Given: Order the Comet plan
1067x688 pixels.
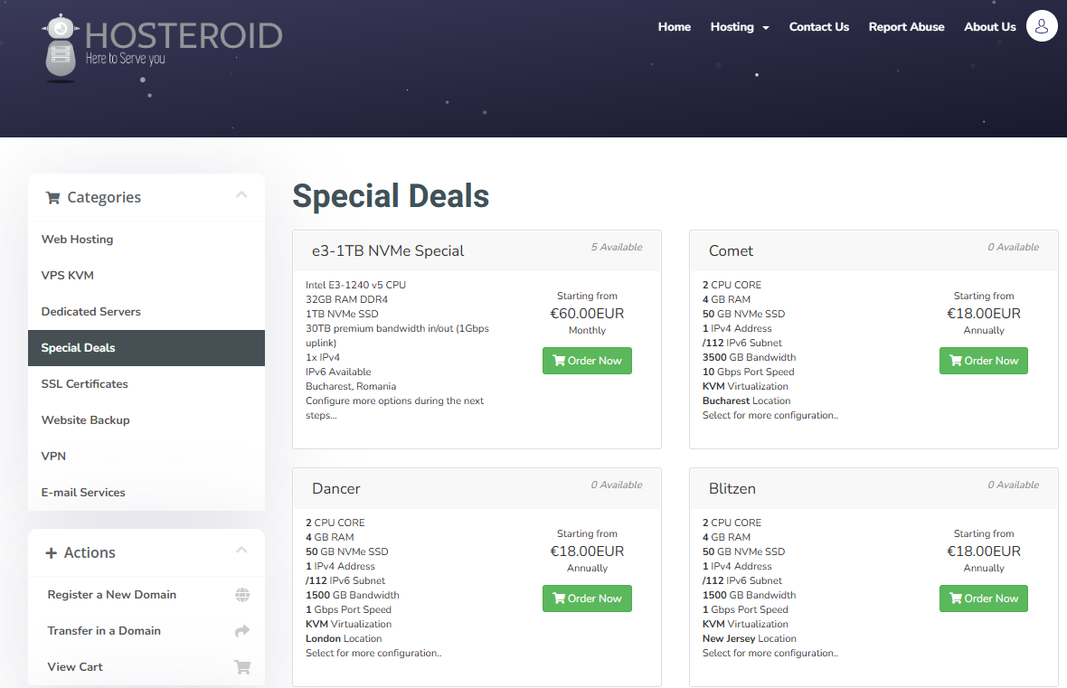Looking at the screenshot, I should [x=983, y=361].
